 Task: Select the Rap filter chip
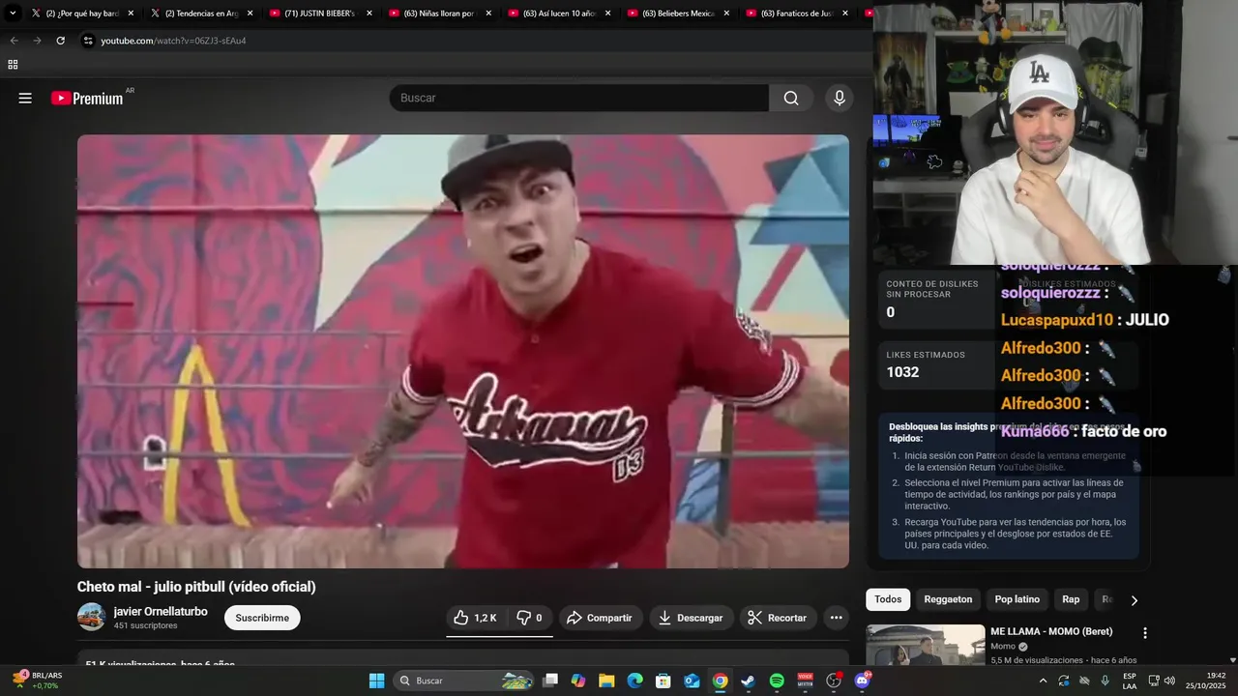[1071, 599]
